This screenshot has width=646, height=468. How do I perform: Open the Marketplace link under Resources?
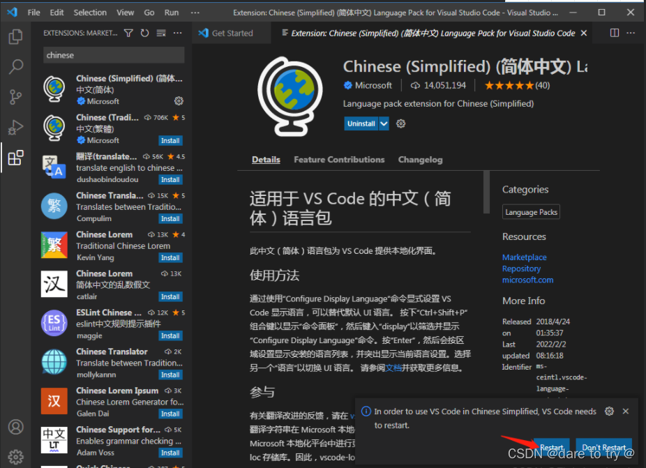point(524,257)
